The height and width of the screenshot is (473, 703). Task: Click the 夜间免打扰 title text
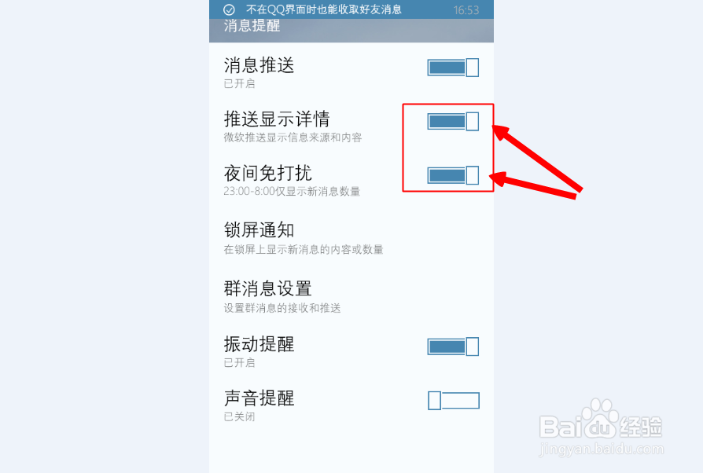tap(267, 173)
